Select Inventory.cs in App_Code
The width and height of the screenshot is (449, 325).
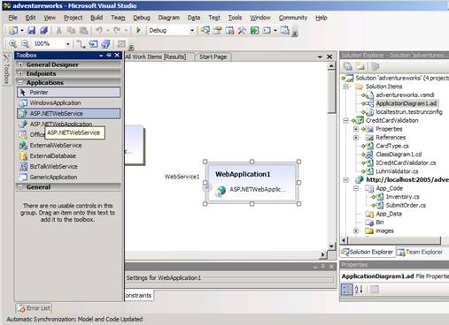pos(403,197)
